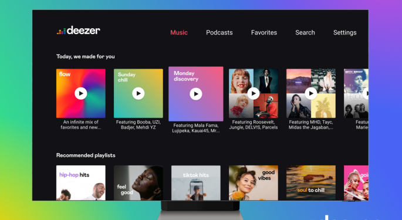Open the Search tab
Viewport: 402px width, 220px height.
coord(305,33)
